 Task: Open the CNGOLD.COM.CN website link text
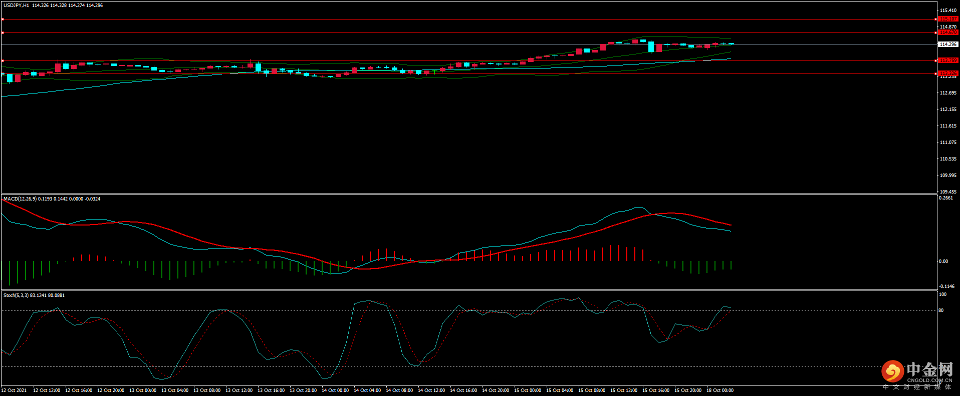929,380
